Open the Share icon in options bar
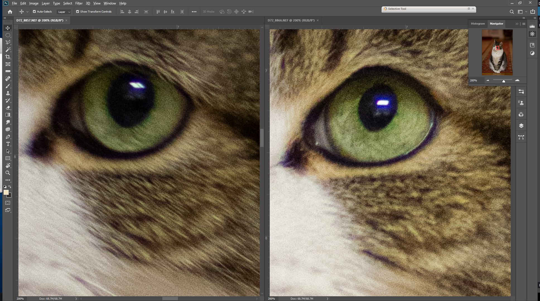 533,12
